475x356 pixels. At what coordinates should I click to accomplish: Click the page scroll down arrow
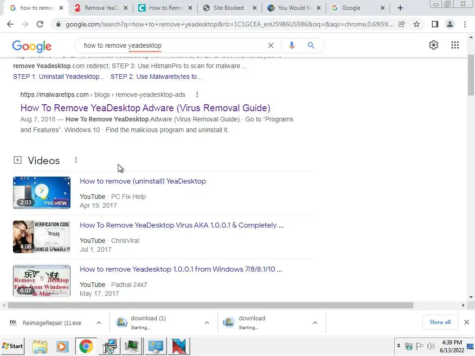point(471,297)
